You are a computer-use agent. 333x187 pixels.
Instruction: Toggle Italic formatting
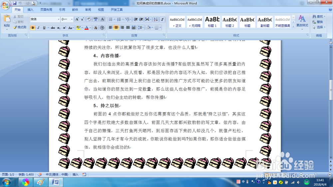pos(38,28)
